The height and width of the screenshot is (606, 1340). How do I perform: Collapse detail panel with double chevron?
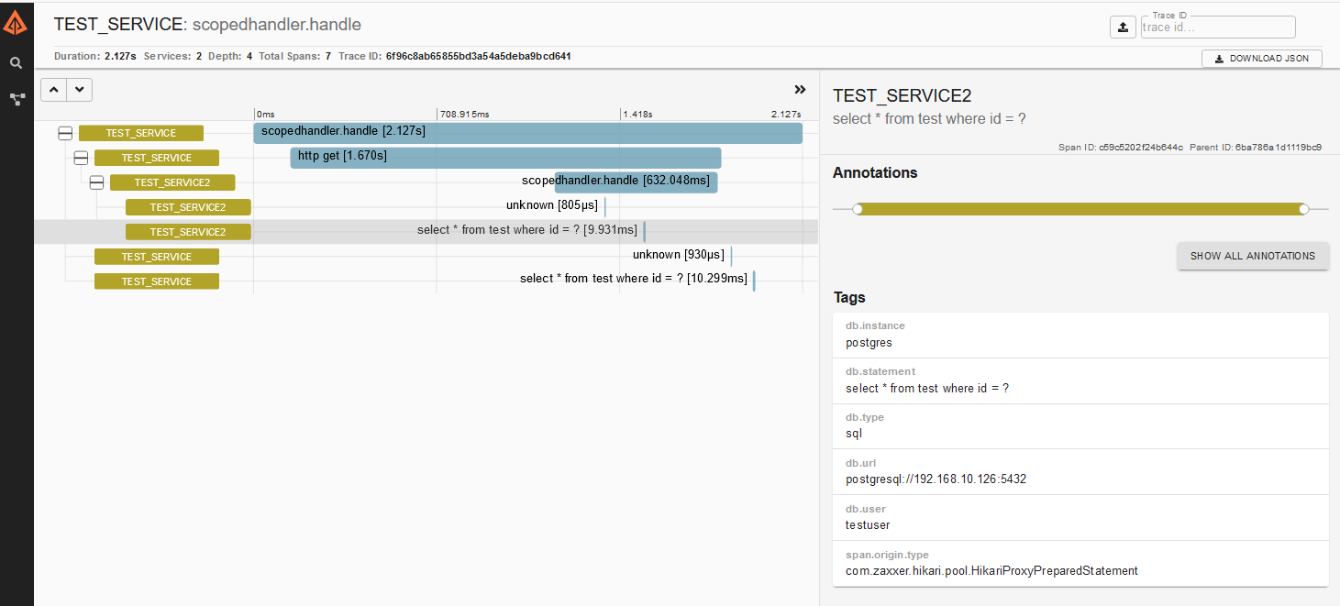(x=800, y=90)
